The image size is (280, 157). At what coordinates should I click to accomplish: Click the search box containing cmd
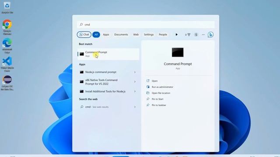[x=146, y=24]
